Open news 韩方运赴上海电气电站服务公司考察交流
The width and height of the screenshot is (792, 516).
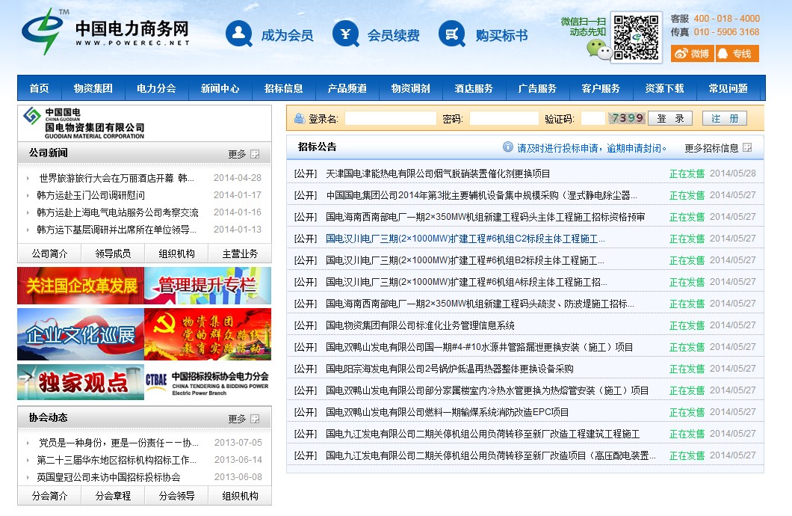click(x=118, y=212)
